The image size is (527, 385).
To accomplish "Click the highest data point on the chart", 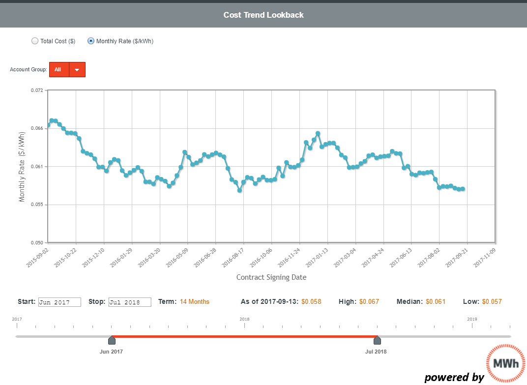I will point(52,120).
